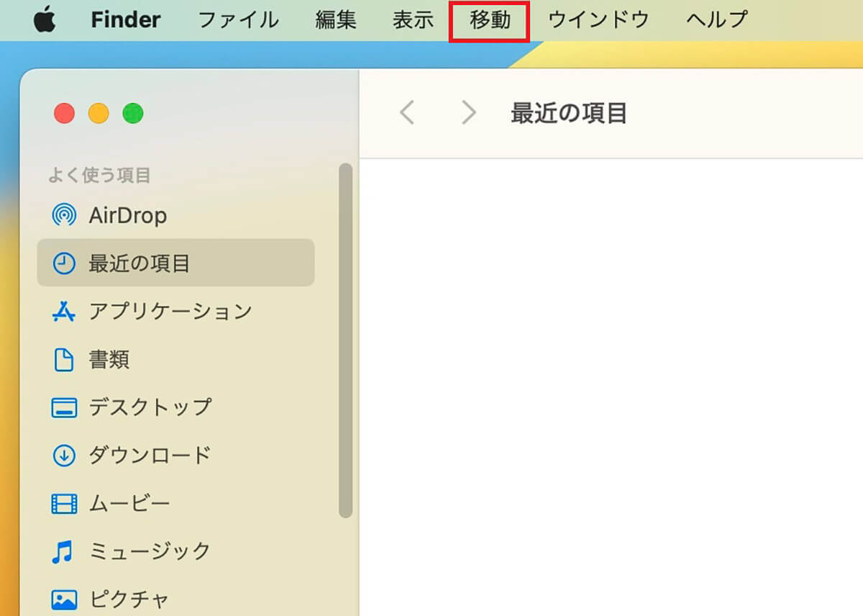Open the Finder application menu
This screenshot has width=863, height=616.
coord(126,20)
